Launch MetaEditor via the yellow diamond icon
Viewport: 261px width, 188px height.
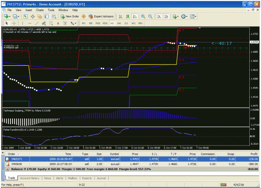click(84, 16)
